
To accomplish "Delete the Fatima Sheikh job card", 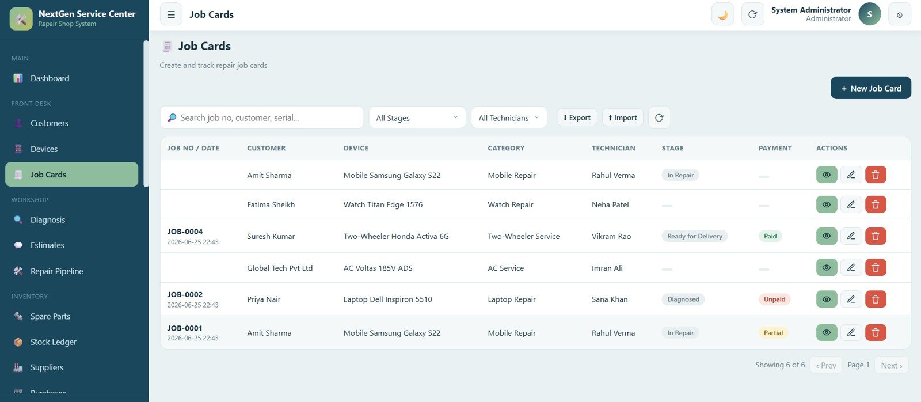I will point(876,204).
